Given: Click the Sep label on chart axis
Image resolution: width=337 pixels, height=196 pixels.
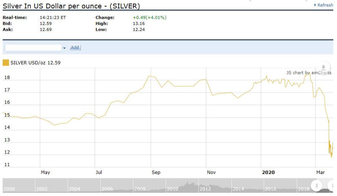Looking at the screenshot, I should pyautogui.click(x=156, y=172).
